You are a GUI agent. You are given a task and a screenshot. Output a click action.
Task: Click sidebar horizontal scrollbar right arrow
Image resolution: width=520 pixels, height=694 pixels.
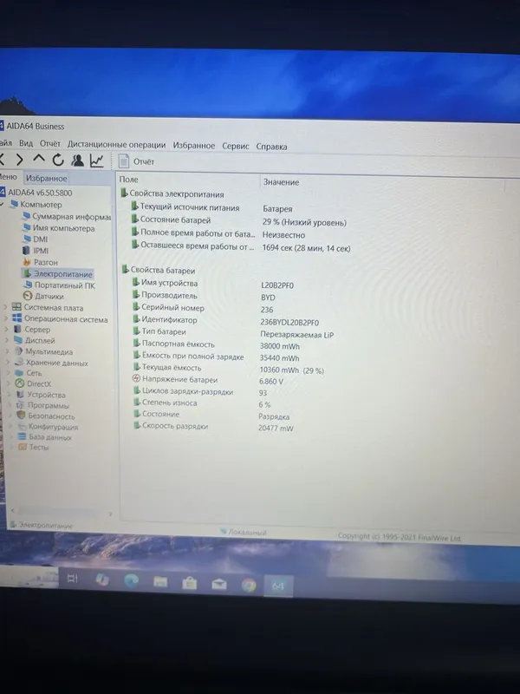(110, 514)
